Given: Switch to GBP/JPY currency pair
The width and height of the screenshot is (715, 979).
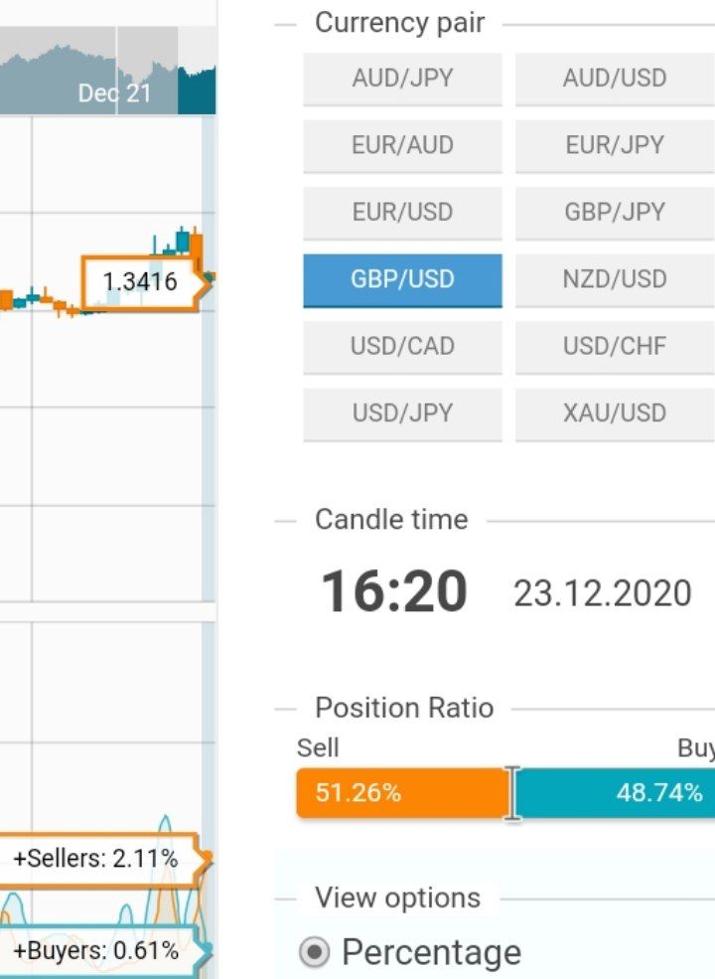Looking at the screenshot, I should (615, 213).
